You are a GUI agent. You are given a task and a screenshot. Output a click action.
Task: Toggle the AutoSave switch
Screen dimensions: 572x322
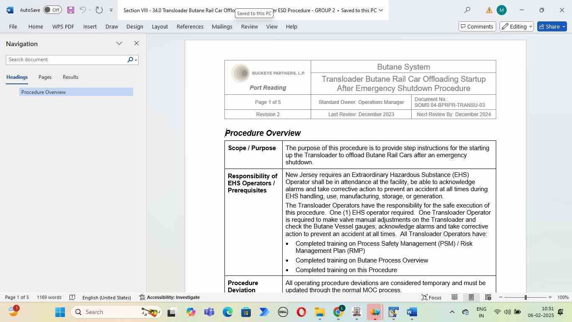(52, 10)
